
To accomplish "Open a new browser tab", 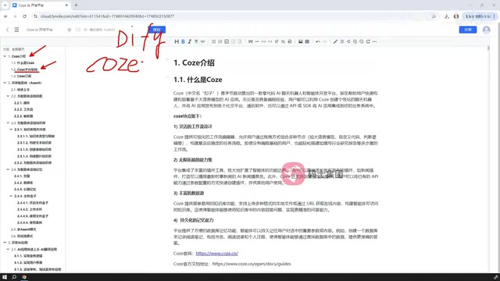I will (76, 5).
